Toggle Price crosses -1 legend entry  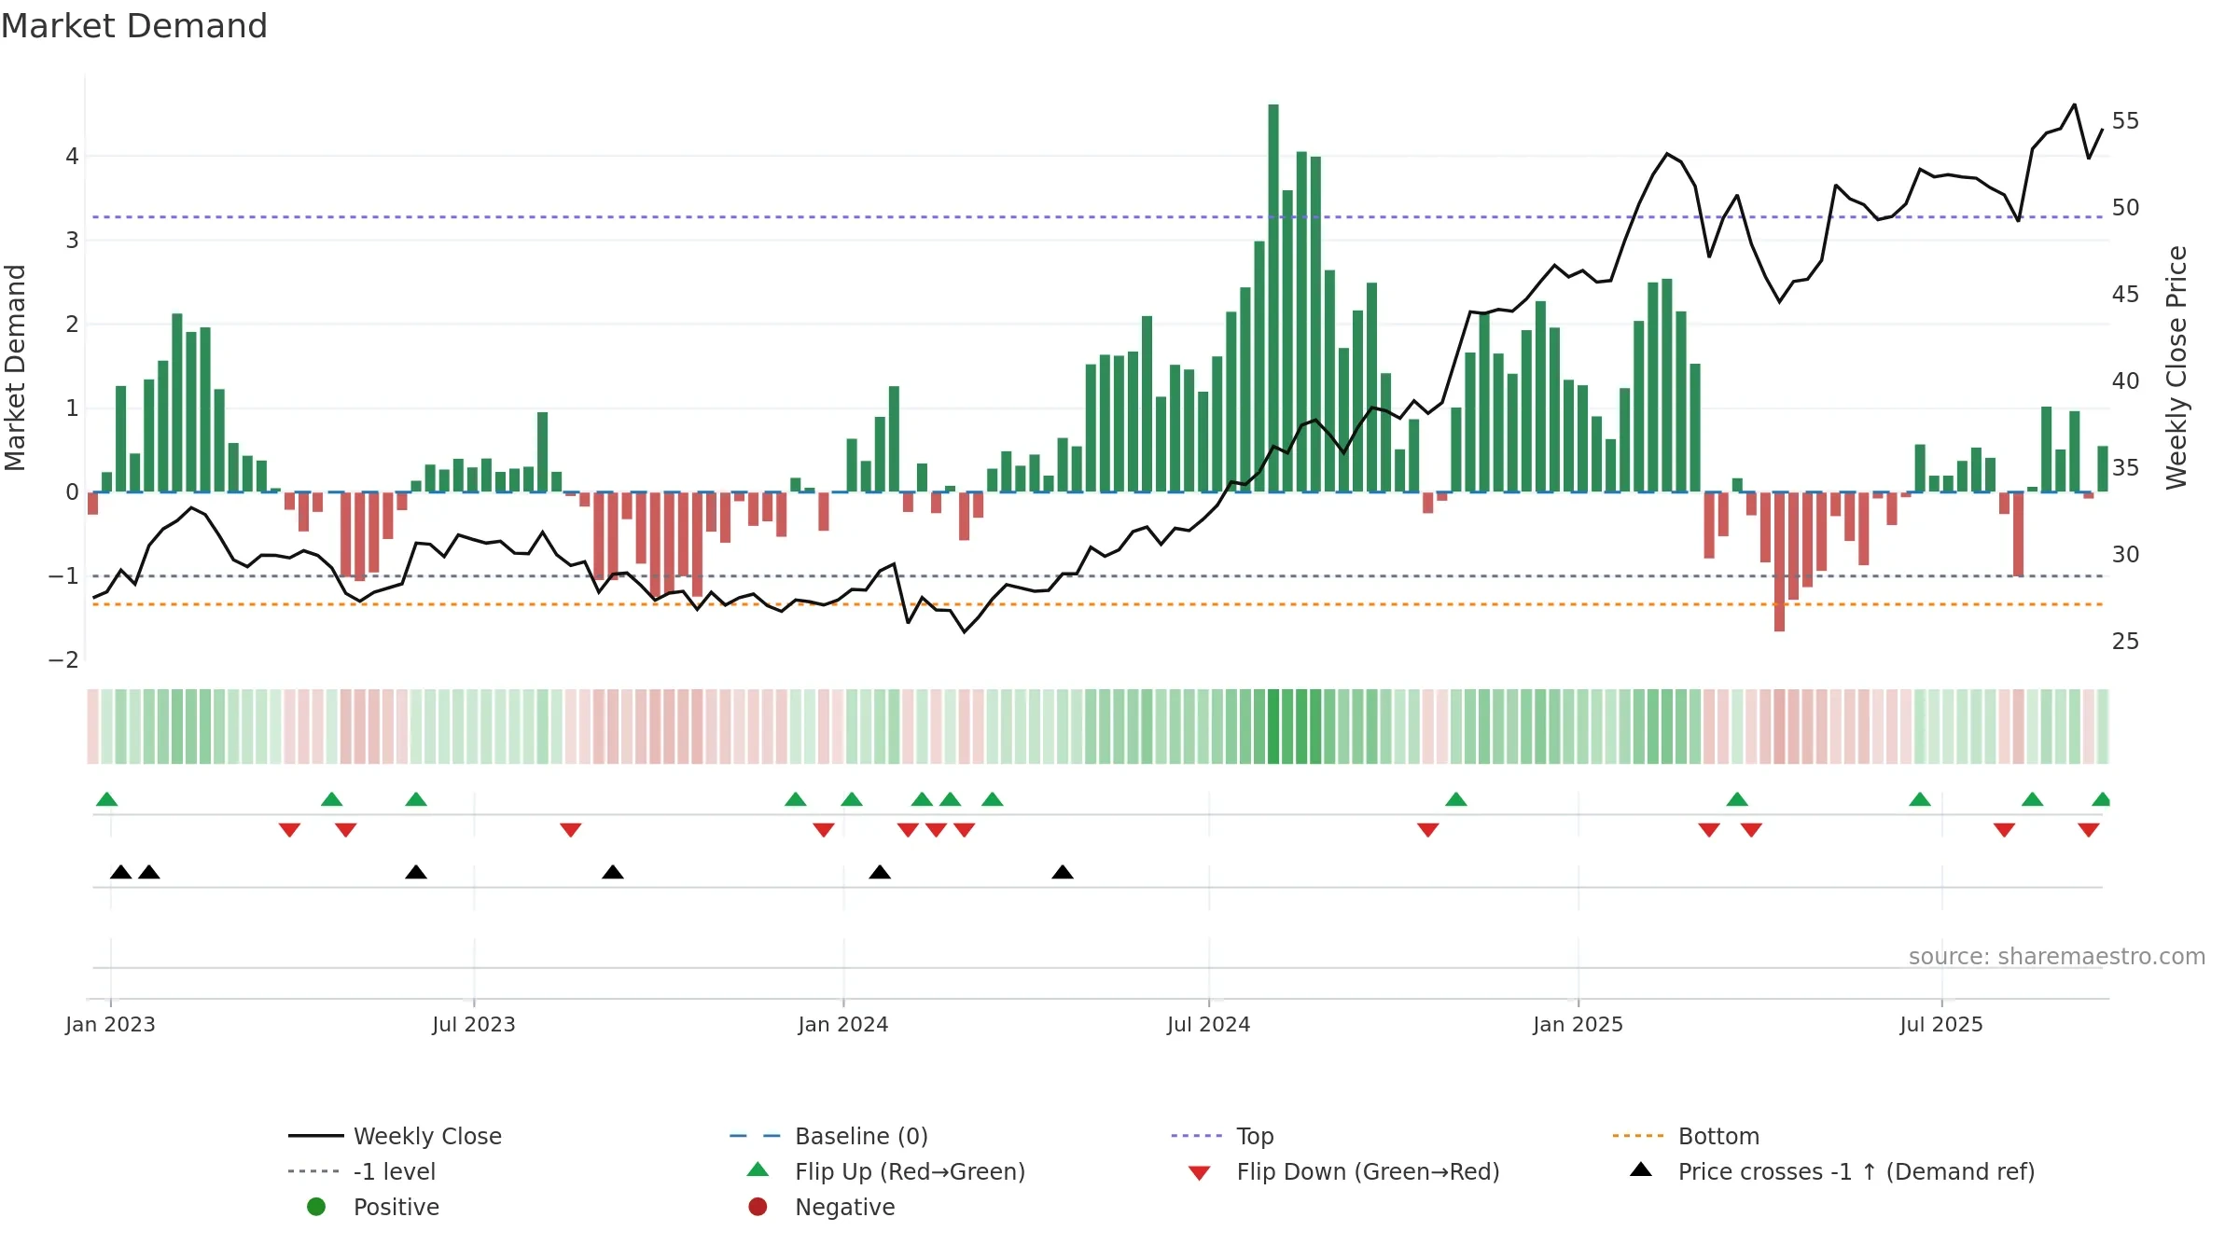pyautogui.click(x=1832, y=1171)
